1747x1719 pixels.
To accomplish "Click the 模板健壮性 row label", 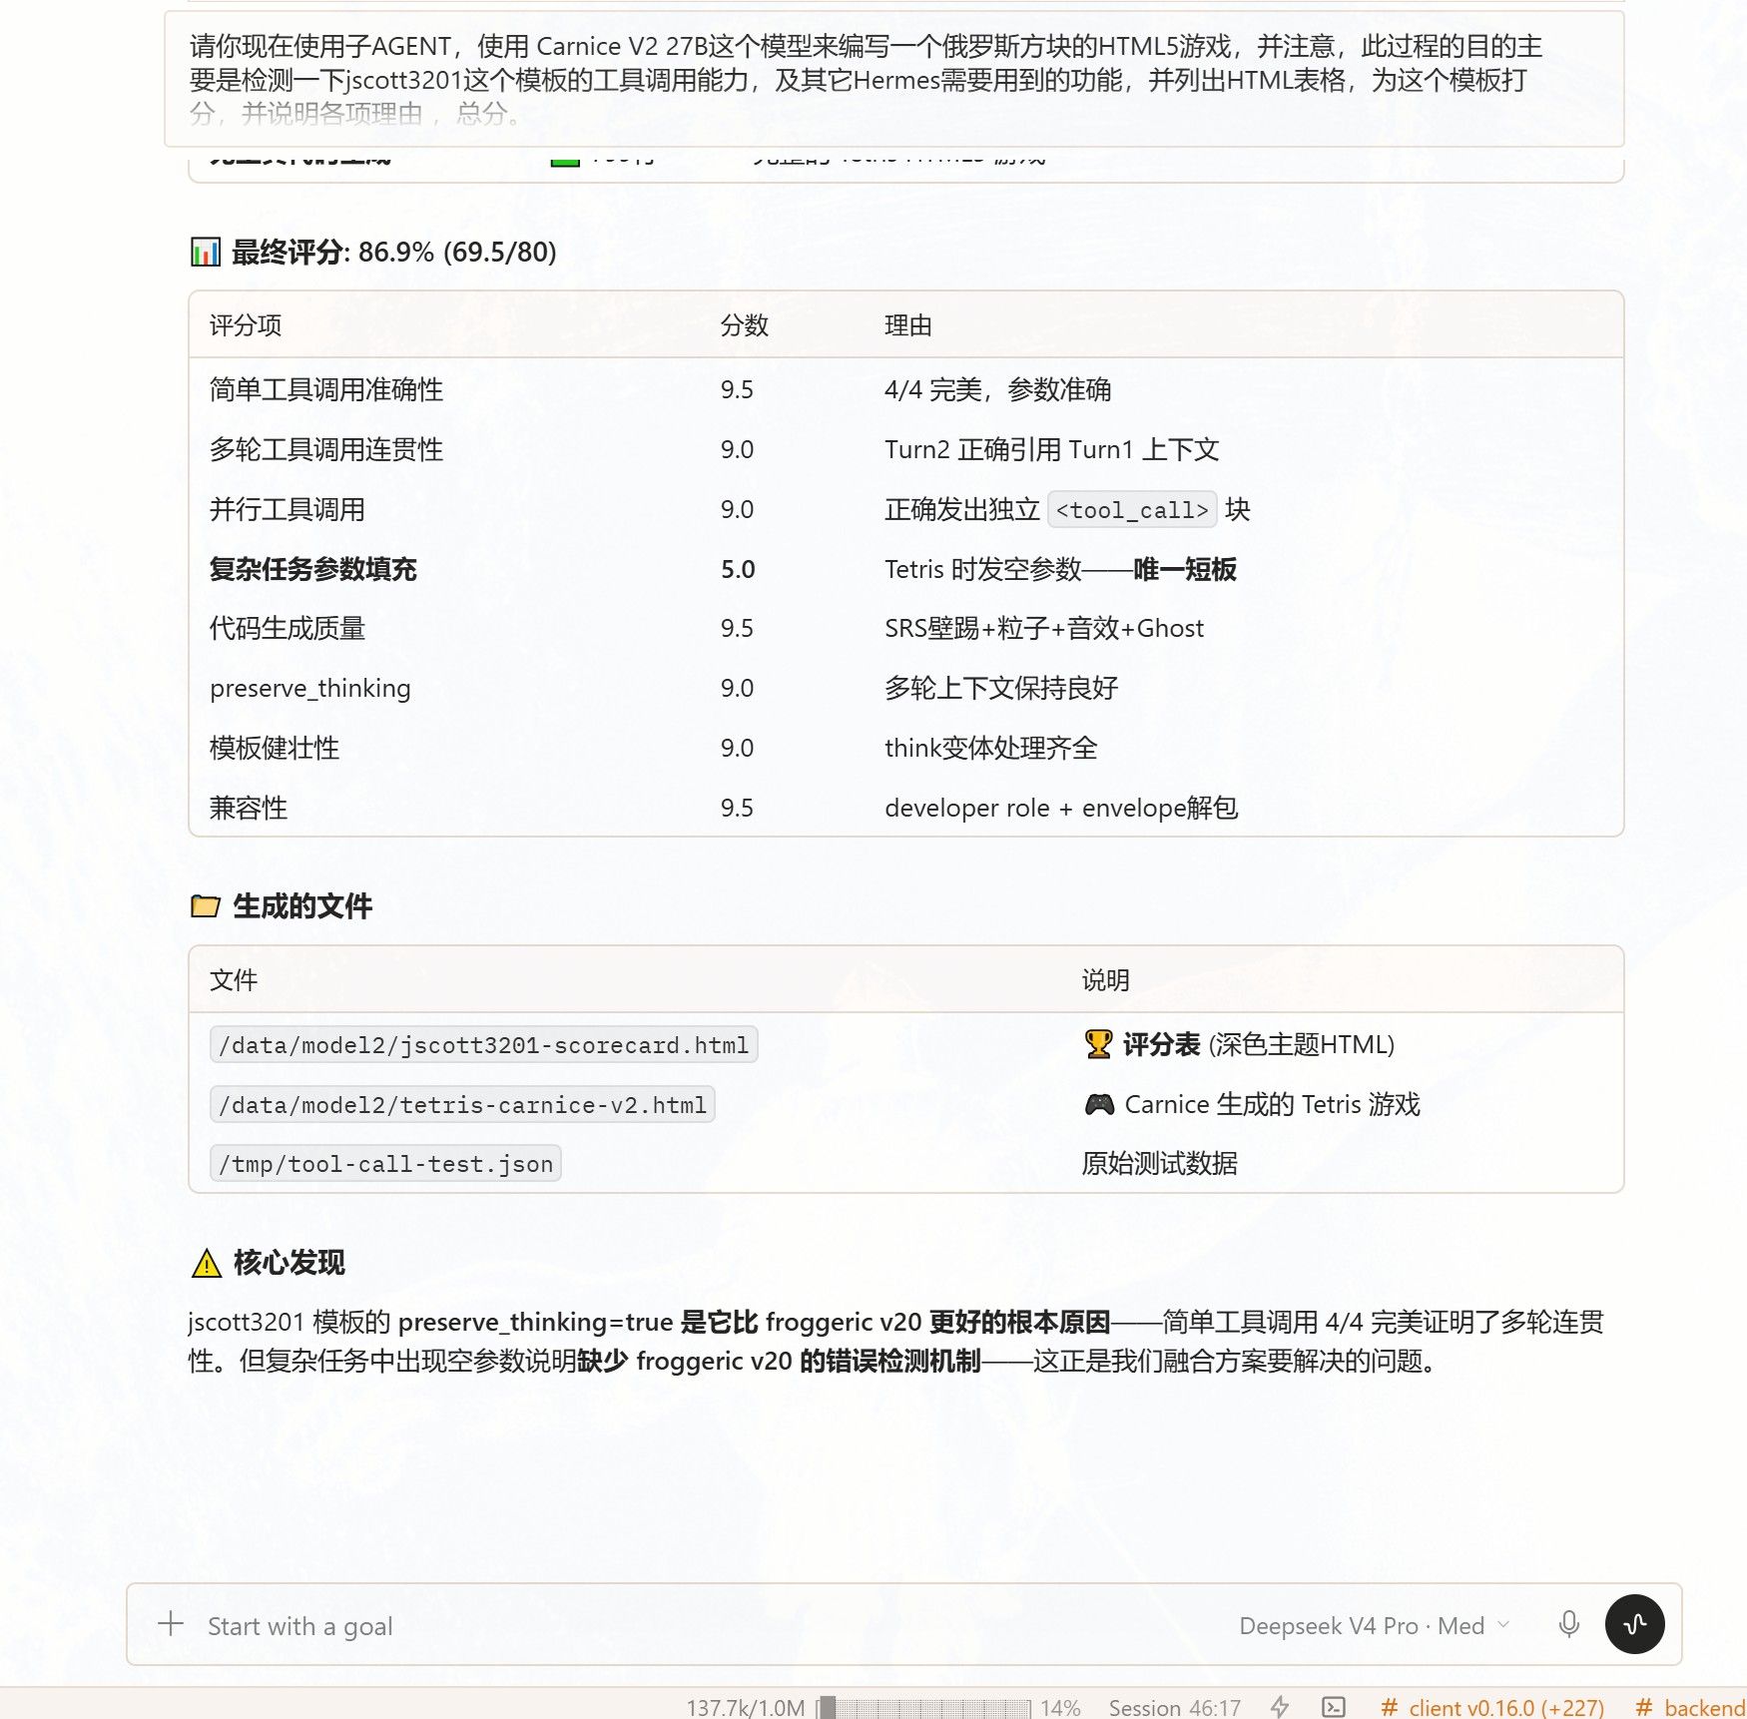I will pos(275,748).
